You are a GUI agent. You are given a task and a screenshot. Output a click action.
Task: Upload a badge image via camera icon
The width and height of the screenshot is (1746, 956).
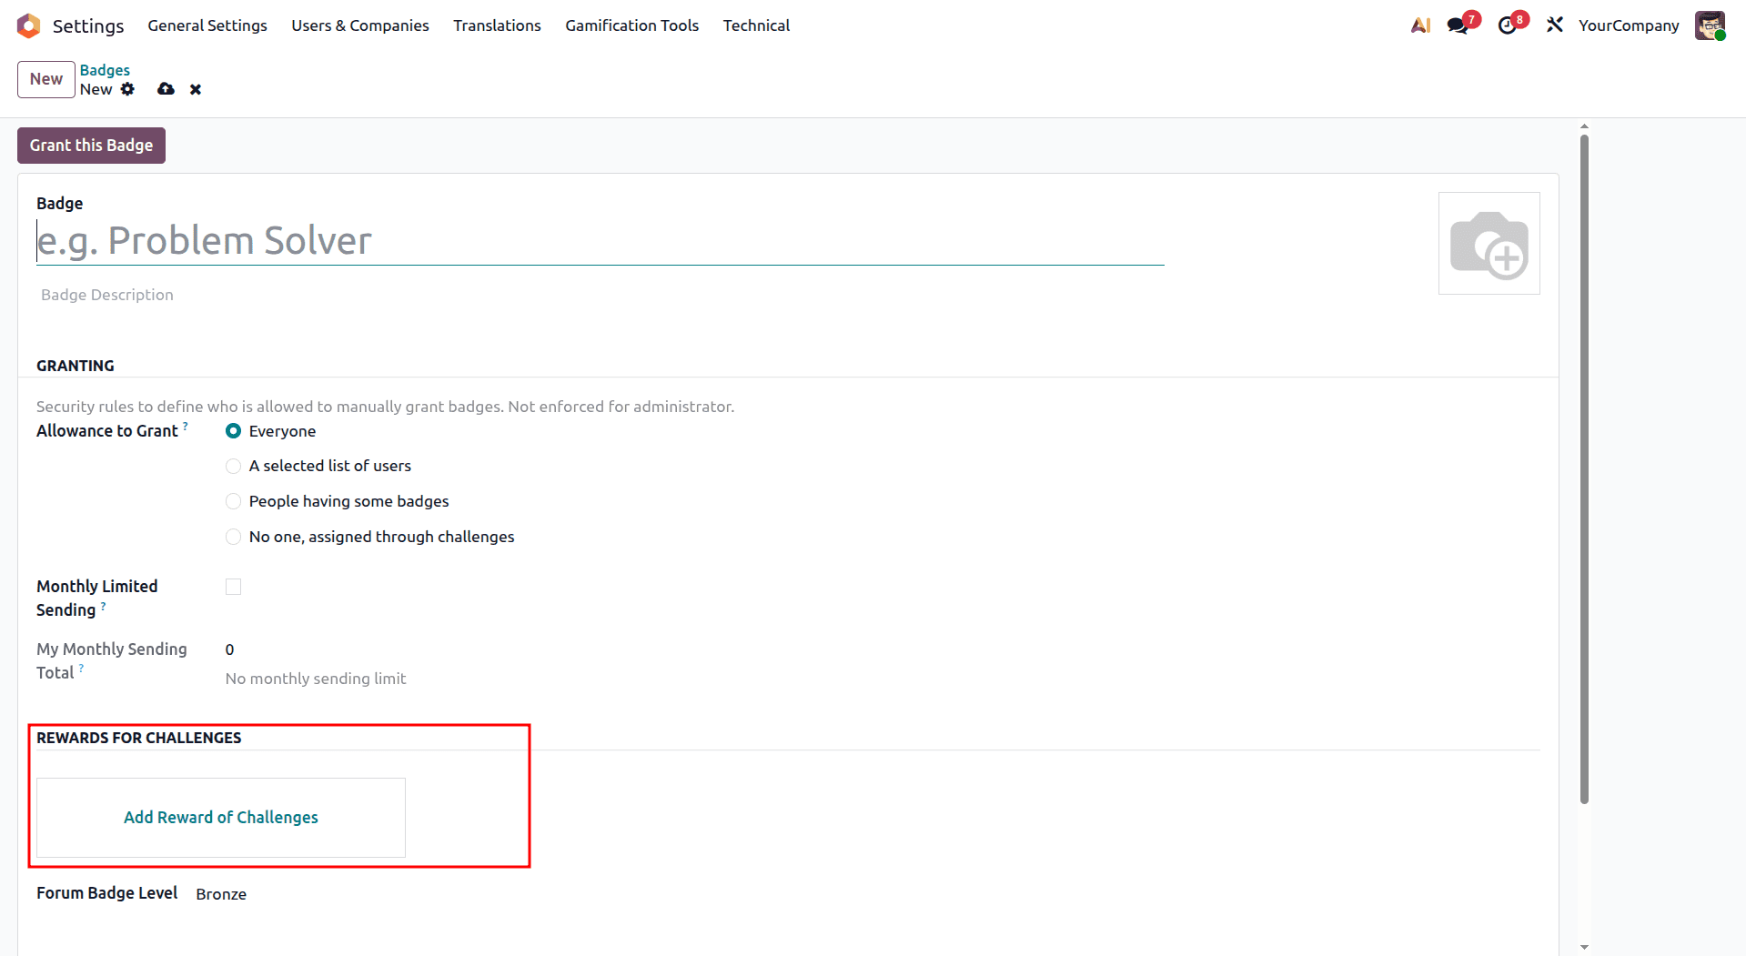1489,244
